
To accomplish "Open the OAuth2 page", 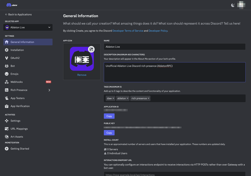I will point(28,58).
